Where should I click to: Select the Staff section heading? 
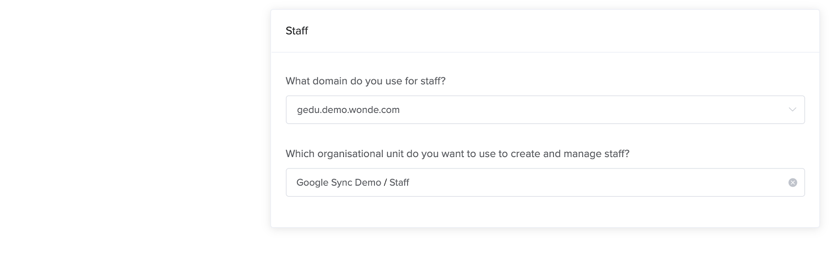pyautogui.click(x=297, y=31)
